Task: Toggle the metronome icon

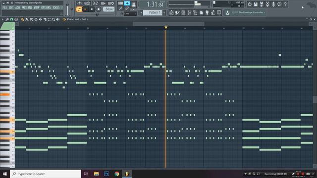Action: click(79, 3)
